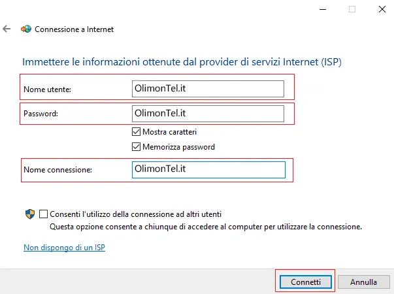This screenshot has height=294, width=394.
Task: Click the back arrow in the title bar
Action: 7,29
